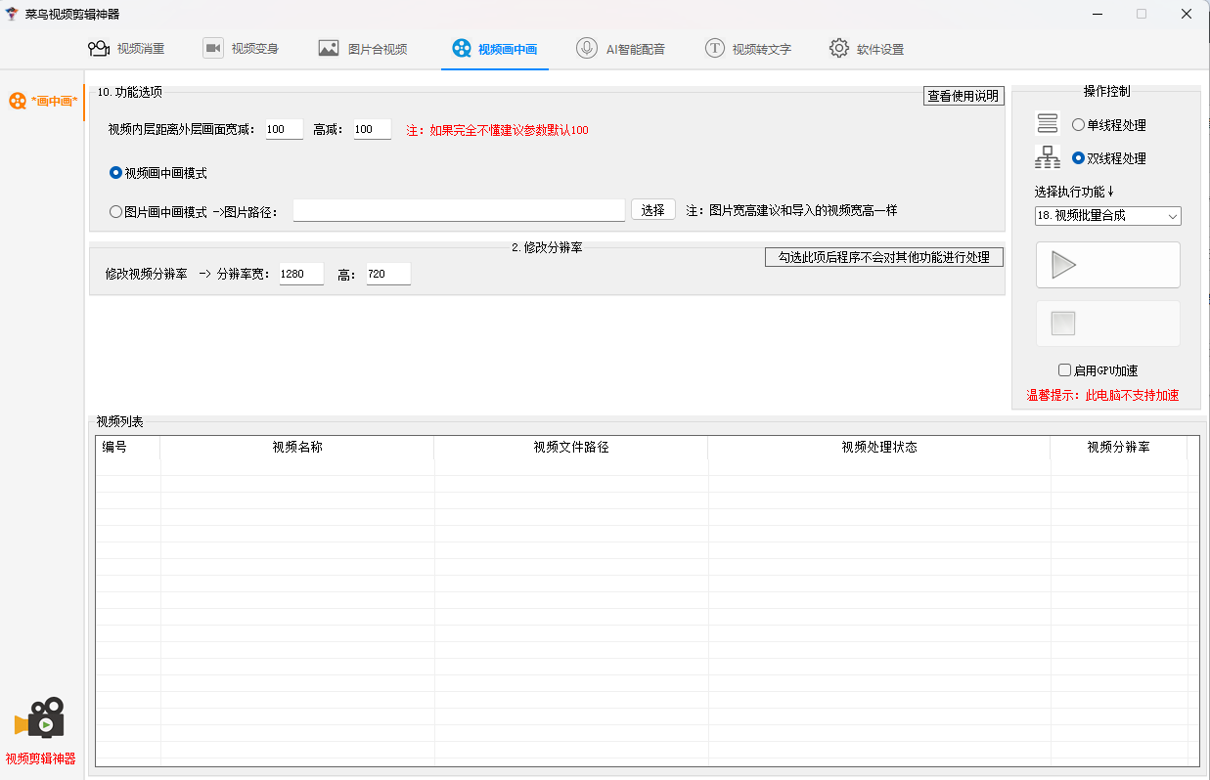Click the 图片合视频 picture icon

[329, 49]
